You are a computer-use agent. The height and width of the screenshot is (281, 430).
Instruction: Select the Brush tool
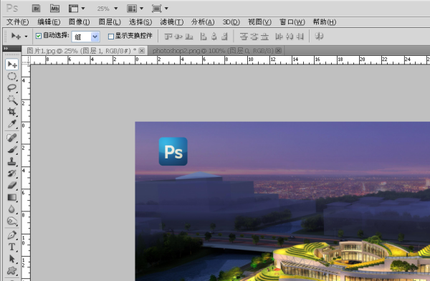click(12, 150)
